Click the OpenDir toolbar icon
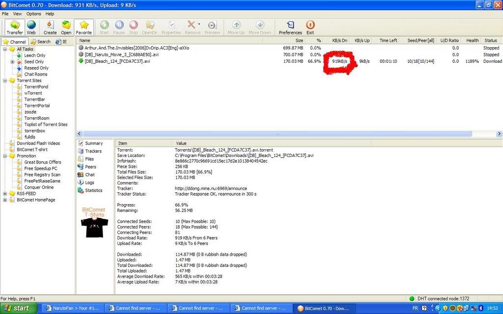 149,25
